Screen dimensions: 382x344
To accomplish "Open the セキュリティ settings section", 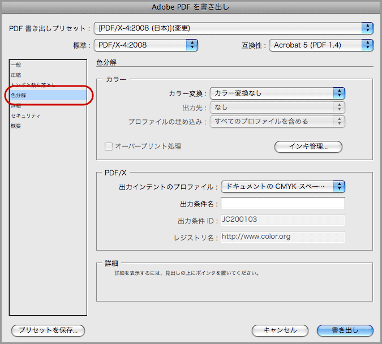I will point(25,115).
